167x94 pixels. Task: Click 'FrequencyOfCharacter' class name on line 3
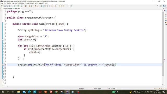(39, 18)
